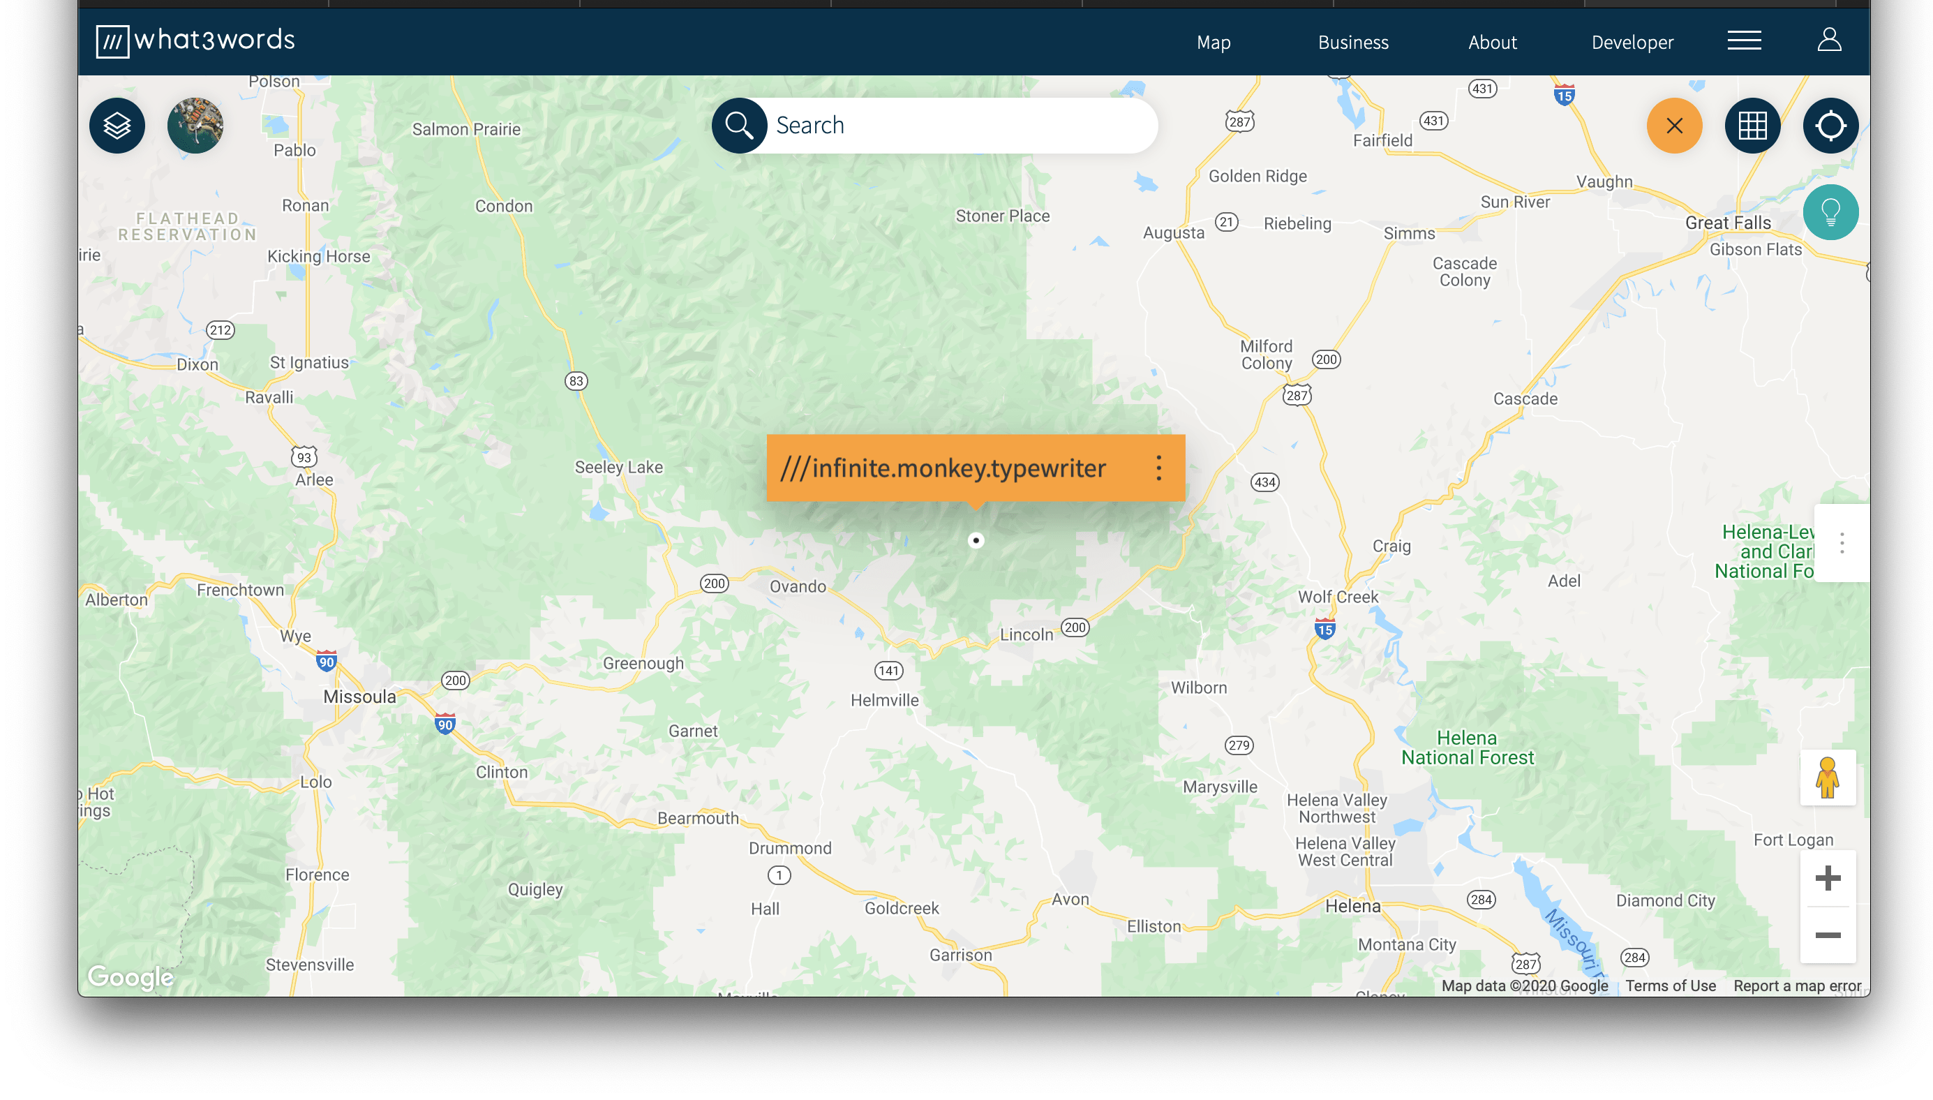
Task: Open the hamburger navigation menu
Action: tap(1744, 40)
